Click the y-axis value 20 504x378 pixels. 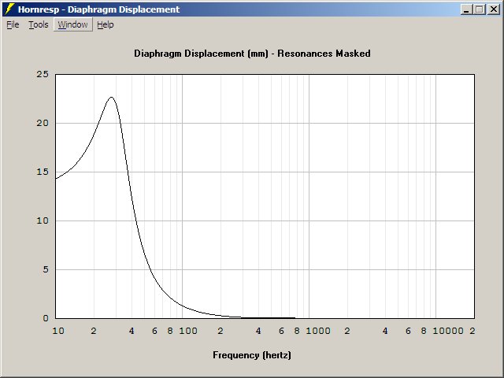[43, 123]
